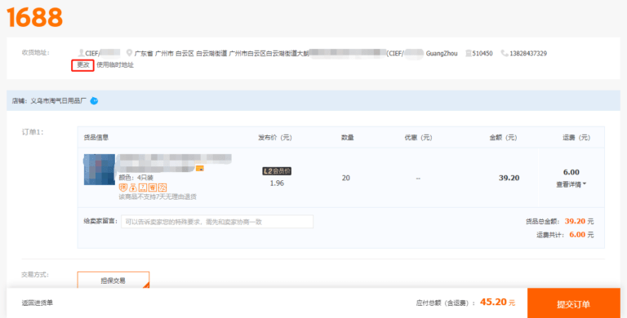
Task: Click the phone icon beside the phone number
Action: [x=505, y=53]
